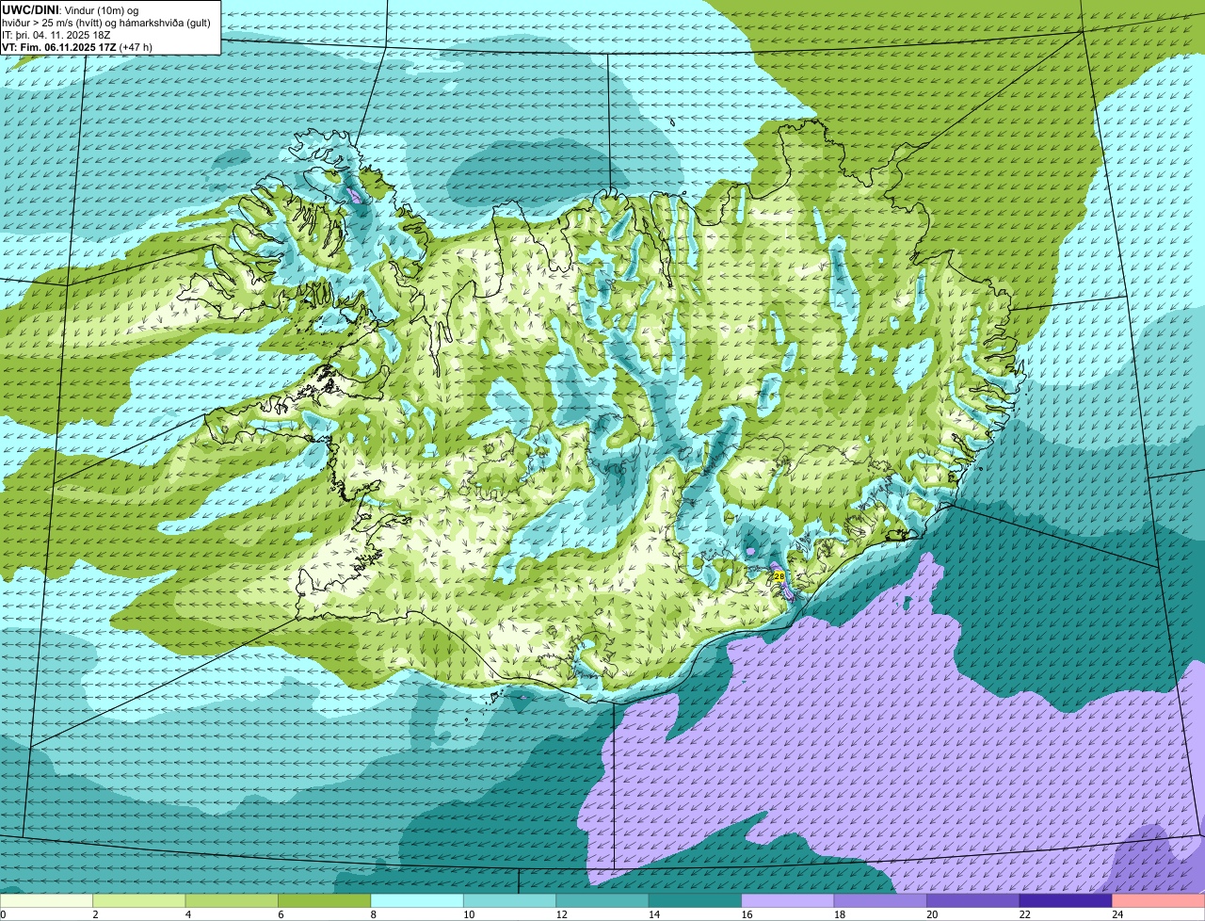
Task: Click the "Vindur (10m) og" title text
Action: 100,9
